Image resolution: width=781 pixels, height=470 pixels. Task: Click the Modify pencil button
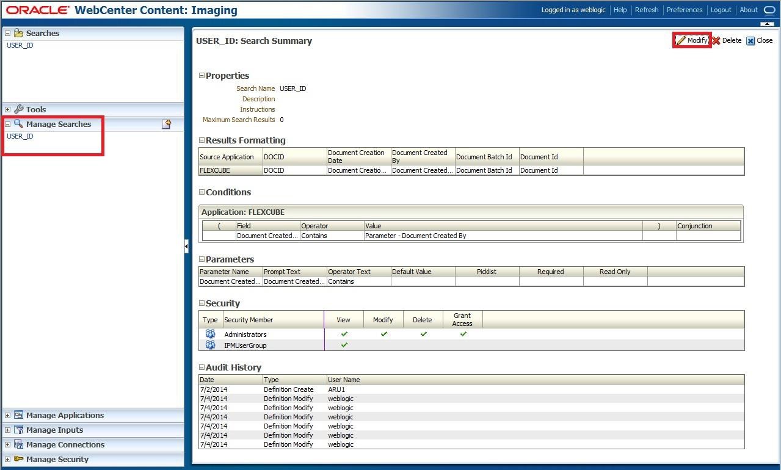pyautogui.click(x=692, y=41)
